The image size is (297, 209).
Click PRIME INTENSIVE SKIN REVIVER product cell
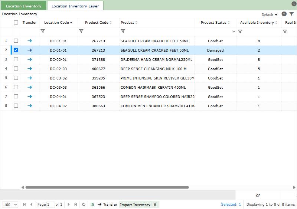point(157,78)
